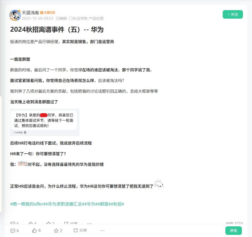Open the #华为# hashtag
This screenshot has height=237, width=252.
pyautogui.click(x=91, y=204)
